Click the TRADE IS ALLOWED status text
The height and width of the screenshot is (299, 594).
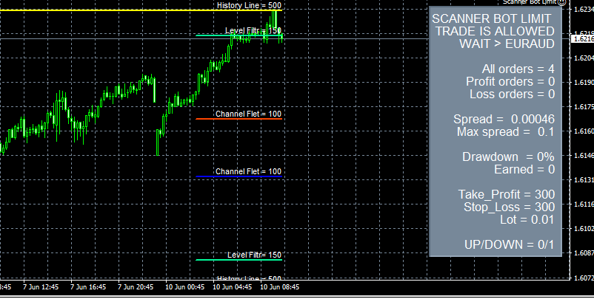click(x=494, y=32)
